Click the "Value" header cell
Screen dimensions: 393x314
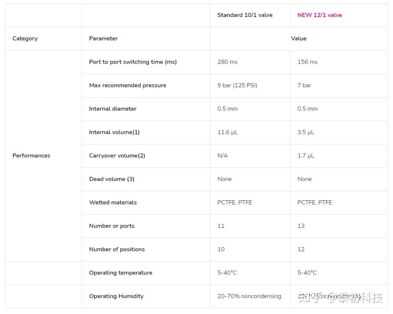[x=298, y=39]
